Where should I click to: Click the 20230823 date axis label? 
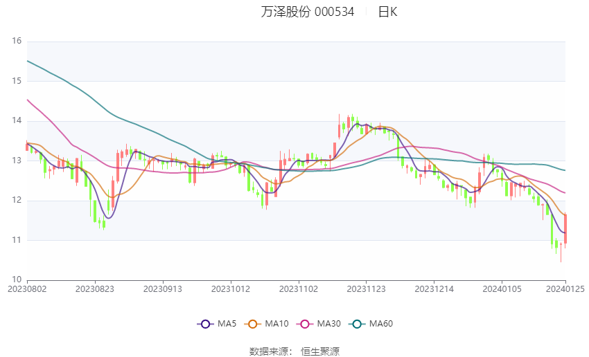(95, 289)
